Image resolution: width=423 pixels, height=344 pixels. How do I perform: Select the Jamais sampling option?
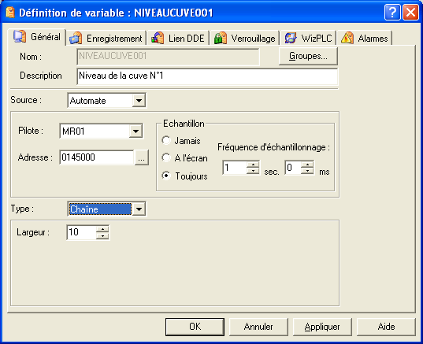pyautogui.click(x=166, y=140)
